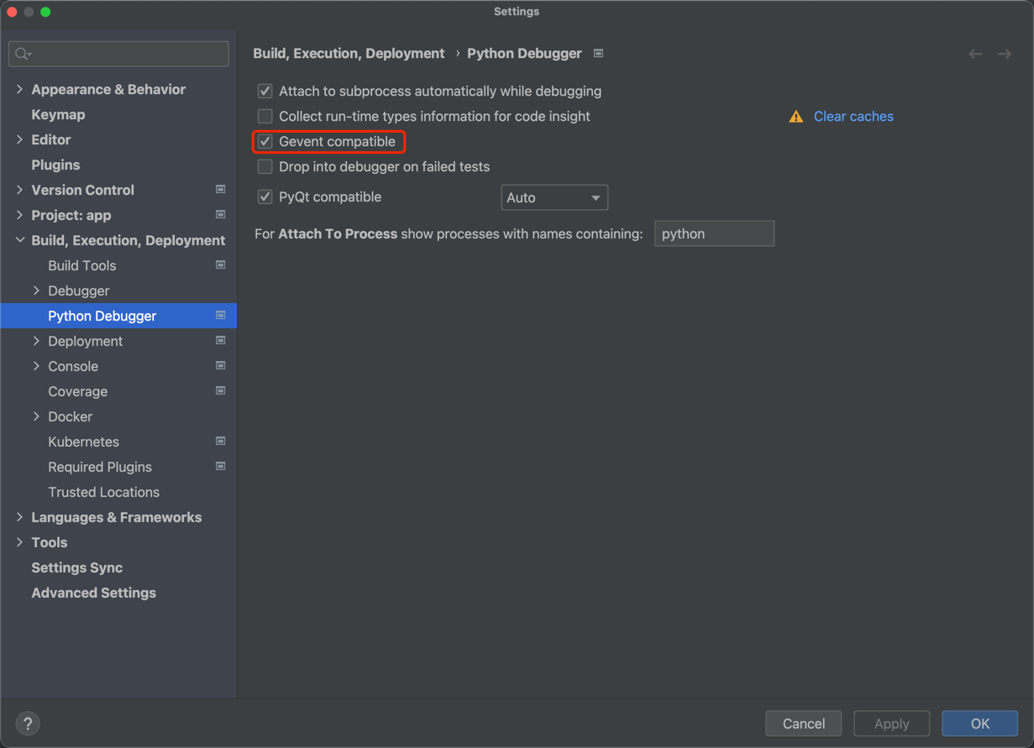Expand the Tools section
This screenshot has width=1034, height=748.
[x=19, y=542]
